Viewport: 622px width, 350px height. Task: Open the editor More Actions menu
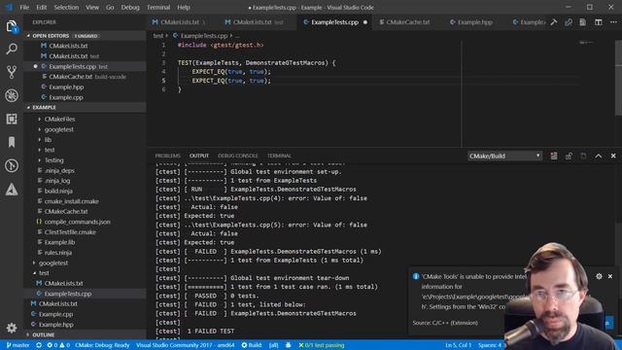pos(613,22)
